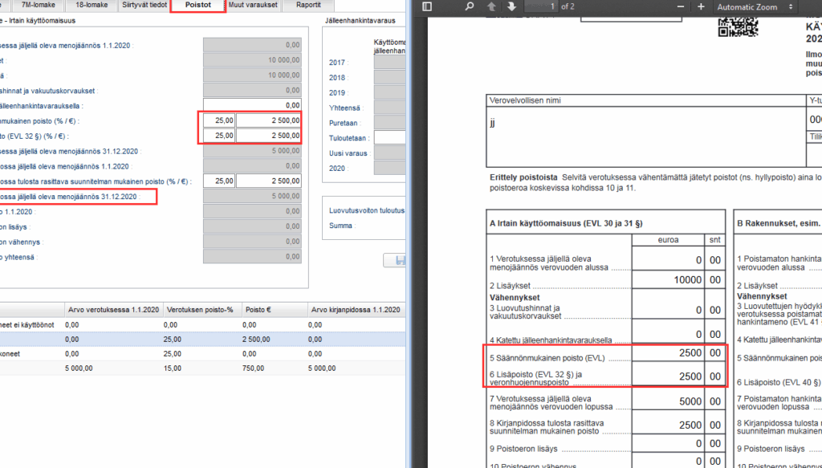The height and width of the screenshot is (468, 822).
Task: Go to previous PDF page arrow
Action: point(491,6)
